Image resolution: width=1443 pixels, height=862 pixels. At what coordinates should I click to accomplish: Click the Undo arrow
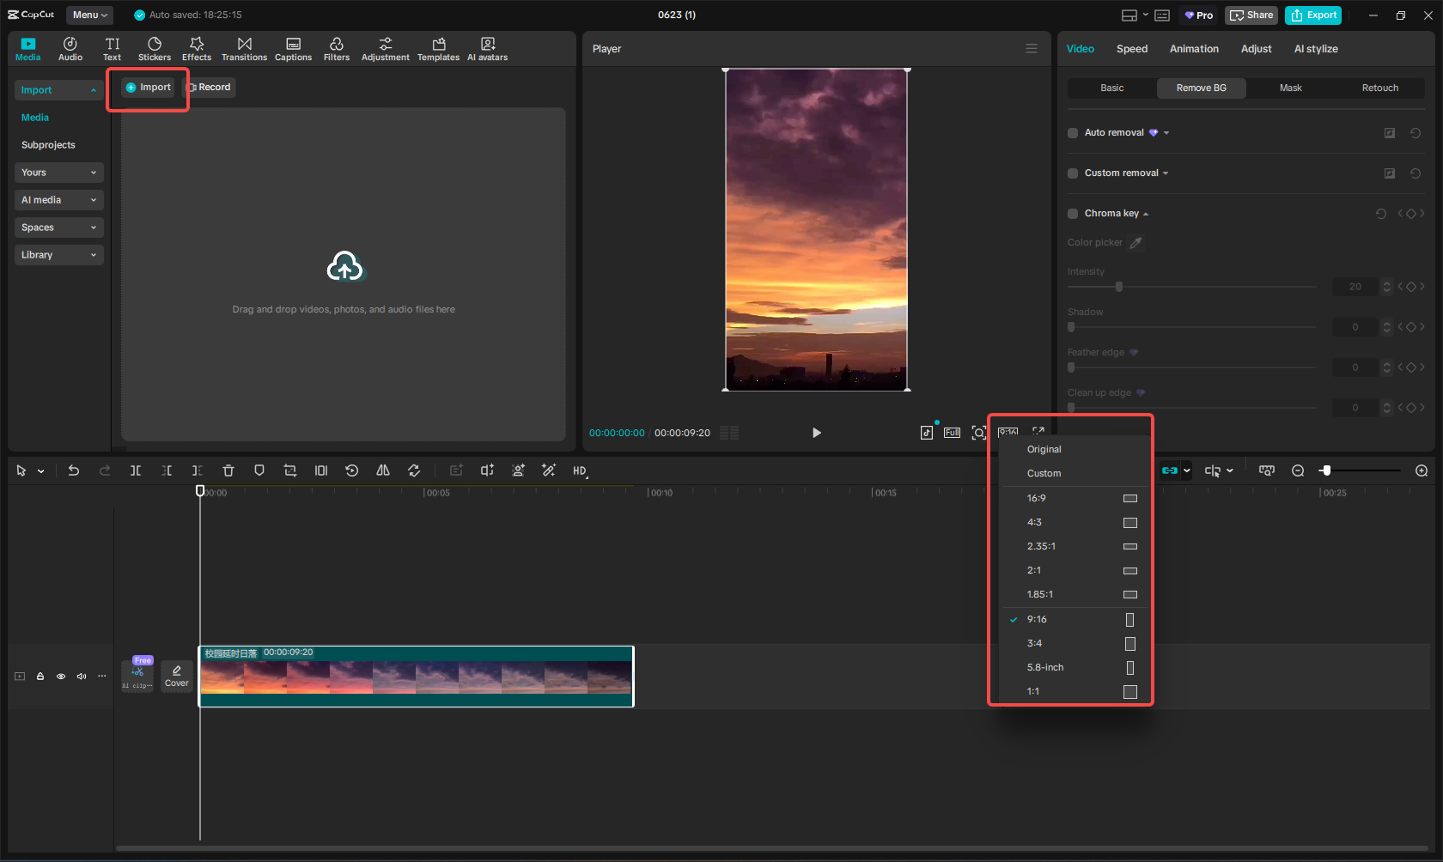[74, 470]
